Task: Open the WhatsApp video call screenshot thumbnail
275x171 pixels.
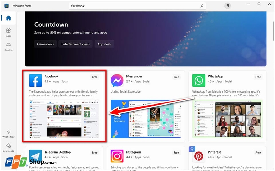Action: [x=228, y=119]
